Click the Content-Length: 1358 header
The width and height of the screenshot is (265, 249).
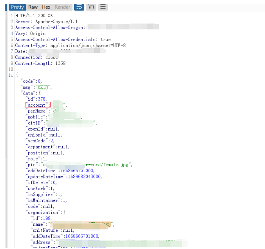click(x=40, y=64)
